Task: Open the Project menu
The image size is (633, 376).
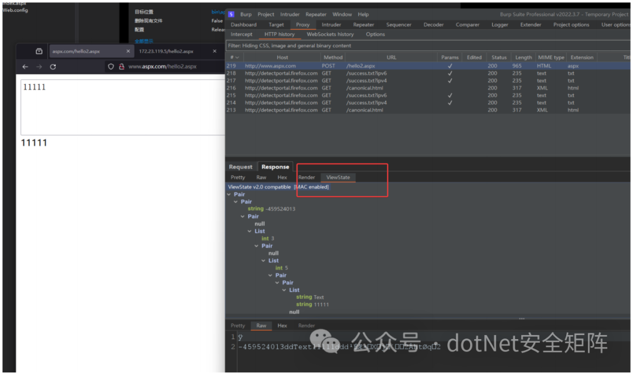Action: point(266,14)
